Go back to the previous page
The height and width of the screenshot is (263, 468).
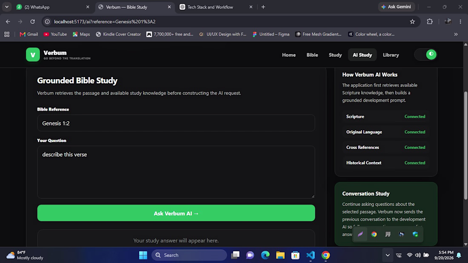pyautogui.click(x=8, y=22)
